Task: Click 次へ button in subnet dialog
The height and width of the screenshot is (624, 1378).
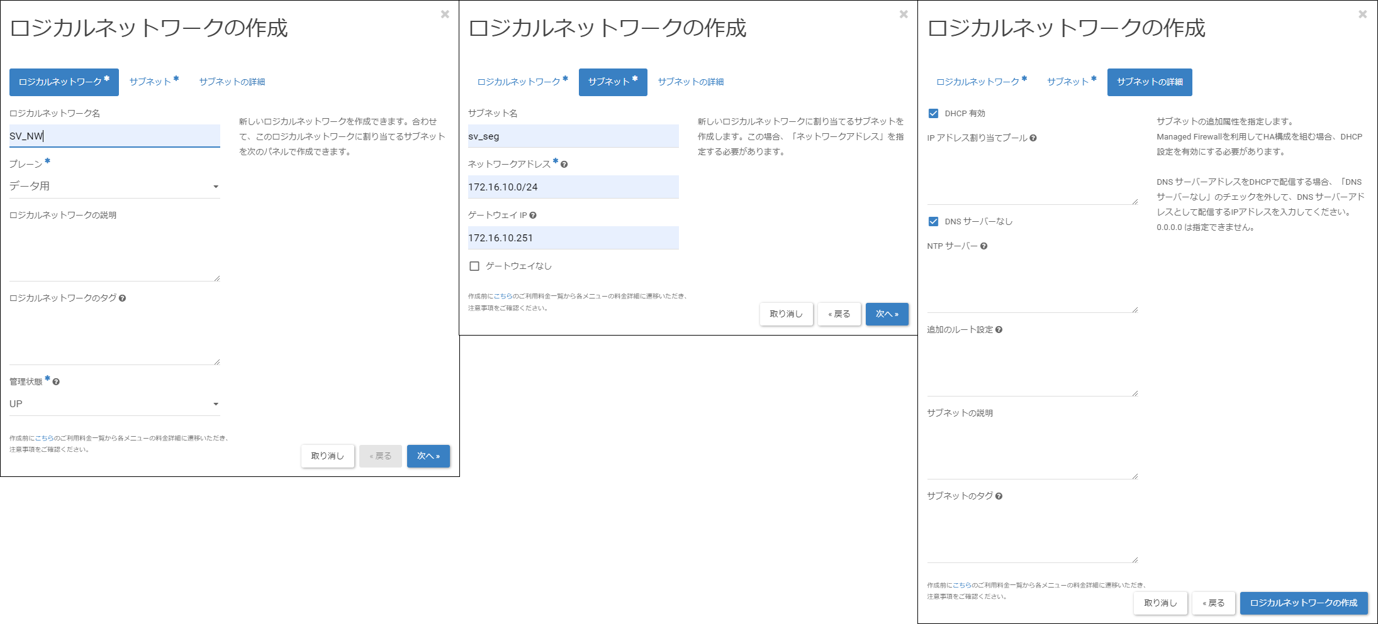Action: tap(887, 314)
